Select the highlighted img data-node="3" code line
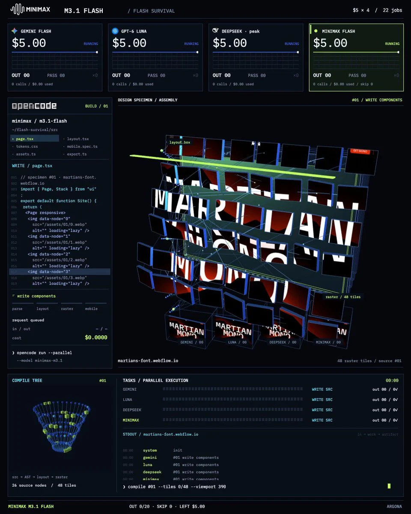The image size is (411, 514). click(x=60, y=272)
